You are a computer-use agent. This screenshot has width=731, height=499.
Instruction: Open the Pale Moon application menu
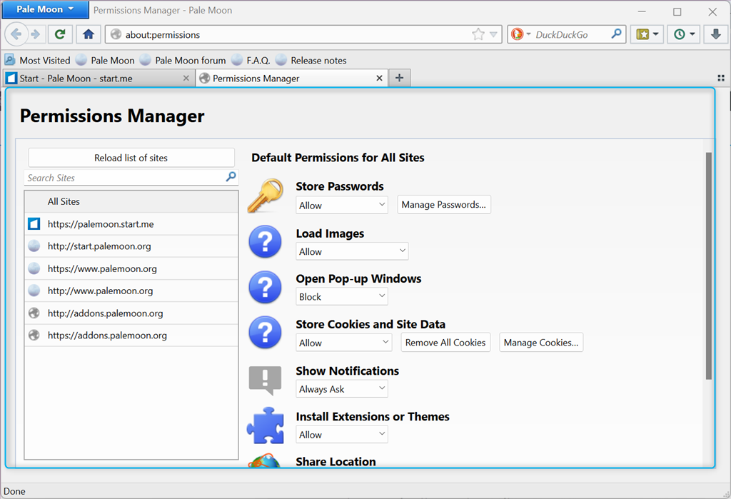(45, 10)
